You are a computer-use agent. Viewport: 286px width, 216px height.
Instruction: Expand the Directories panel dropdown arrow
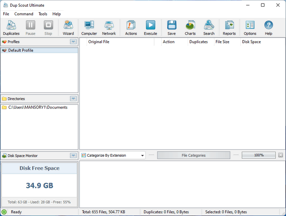[x=73, y=99]
